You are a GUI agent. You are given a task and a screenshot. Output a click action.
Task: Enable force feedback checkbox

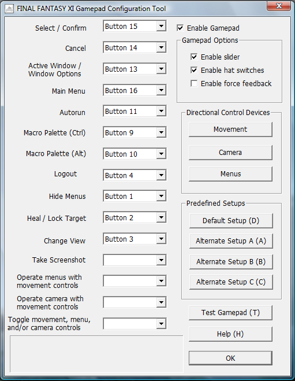coord(194,84)
